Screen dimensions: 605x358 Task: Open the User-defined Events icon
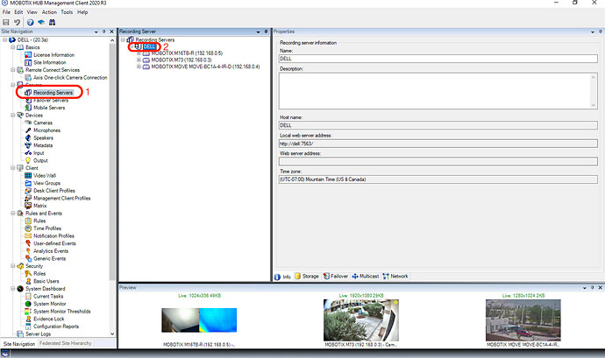28,243
